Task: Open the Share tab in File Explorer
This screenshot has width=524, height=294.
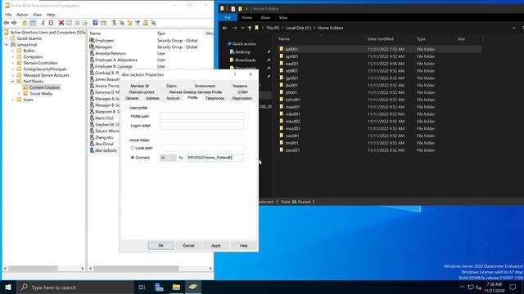Action: [x=265, y=18]
